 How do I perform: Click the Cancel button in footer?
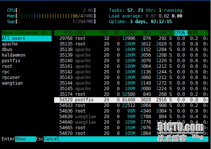51,139
